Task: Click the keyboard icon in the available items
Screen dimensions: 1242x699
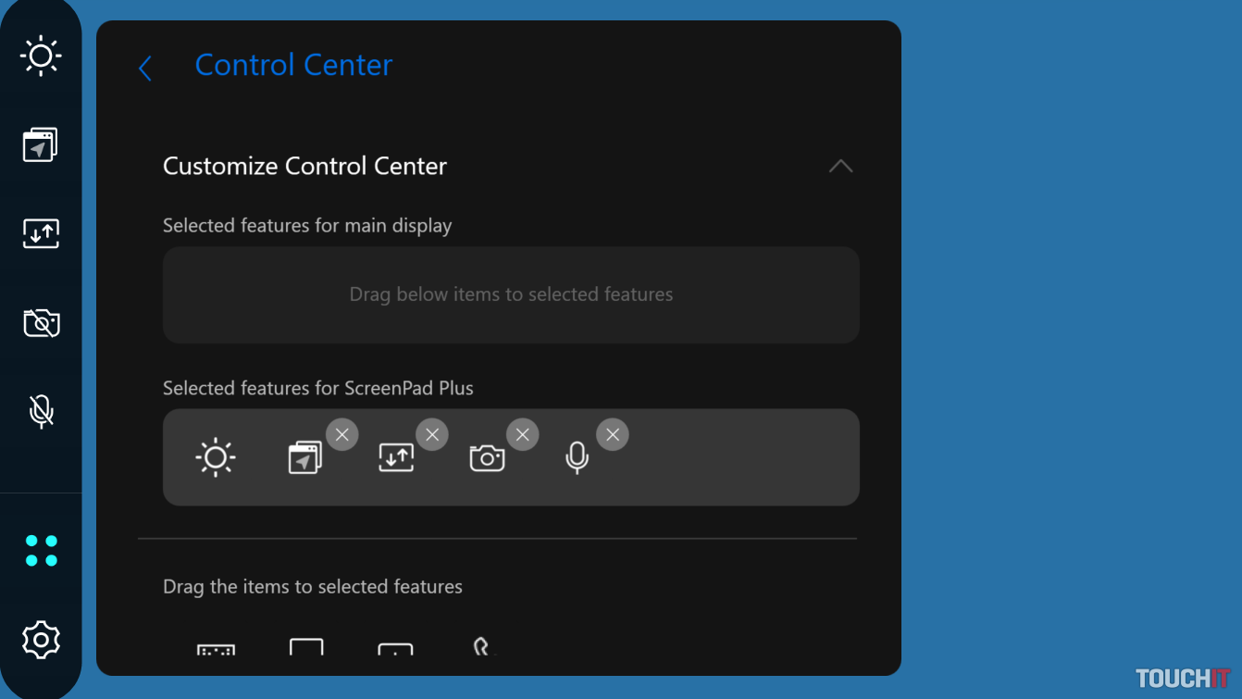Action: (x=216, y=649)
